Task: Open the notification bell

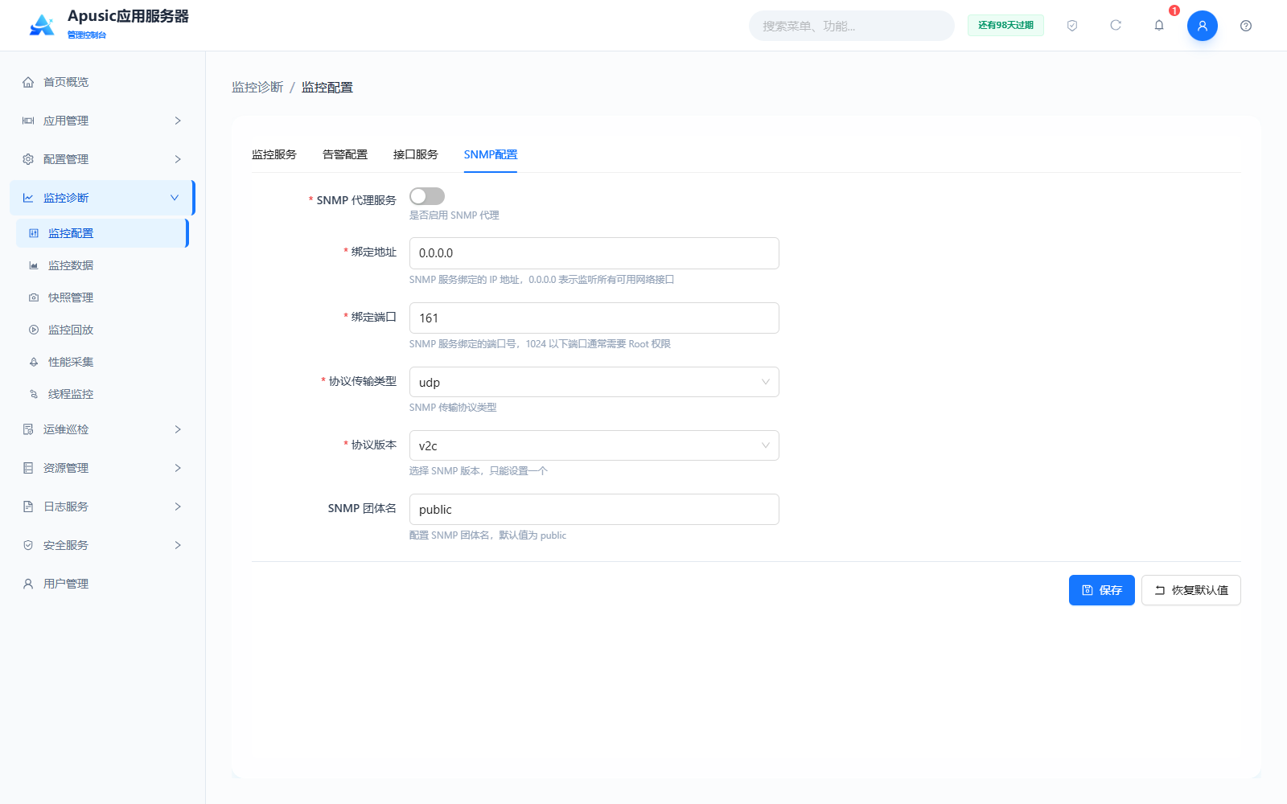Action: 1159,26
